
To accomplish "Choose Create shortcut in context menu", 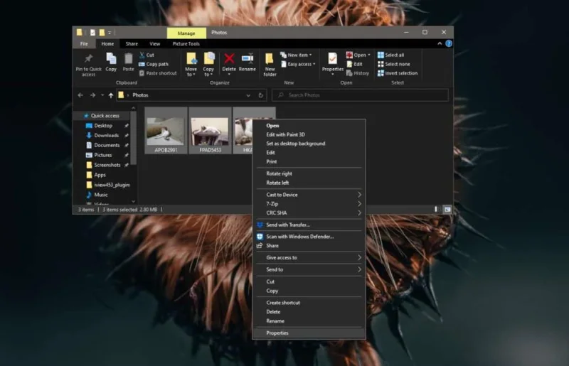I will click(x=309, y=303).
